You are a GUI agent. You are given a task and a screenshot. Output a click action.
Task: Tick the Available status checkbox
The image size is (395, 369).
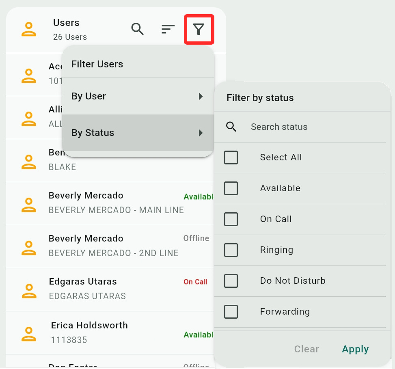(231, 188)
